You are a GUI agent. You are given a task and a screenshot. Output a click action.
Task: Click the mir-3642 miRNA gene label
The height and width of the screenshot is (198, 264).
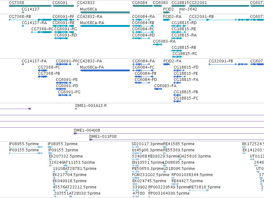pyautogui.click(x=188, y=9)
